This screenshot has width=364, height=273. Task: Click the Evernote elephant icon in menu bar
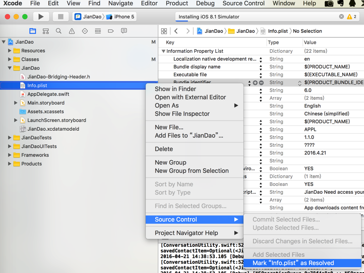[x=340, y=3]
